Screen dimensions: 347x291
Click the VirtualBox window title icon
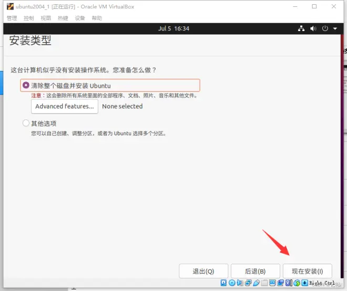pyautogui.click(x=10, y=7)
